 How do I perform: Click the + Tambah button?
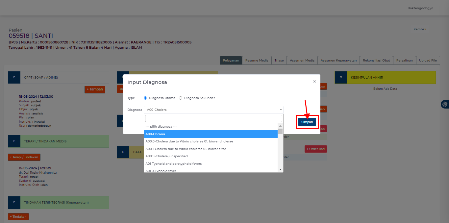coord(95,89)
